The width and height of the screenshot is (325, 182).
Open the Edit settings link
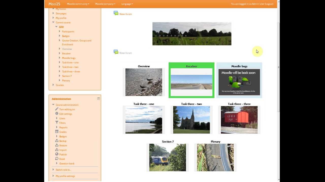click(x=66, y=114)
